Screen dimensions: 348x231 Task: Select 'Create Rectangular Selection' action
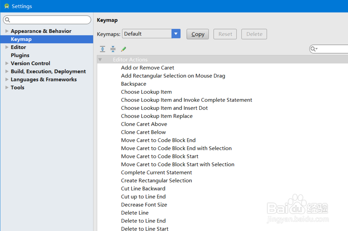(x=157, y=181)
